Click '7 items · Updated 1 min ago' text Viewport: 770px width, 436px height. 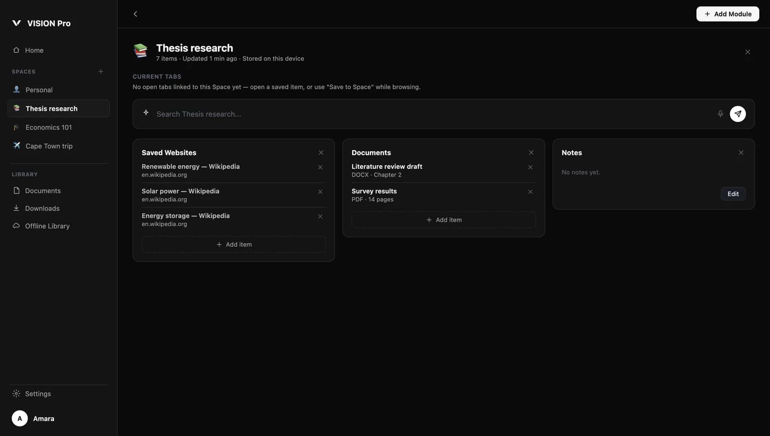click(196, 59)
